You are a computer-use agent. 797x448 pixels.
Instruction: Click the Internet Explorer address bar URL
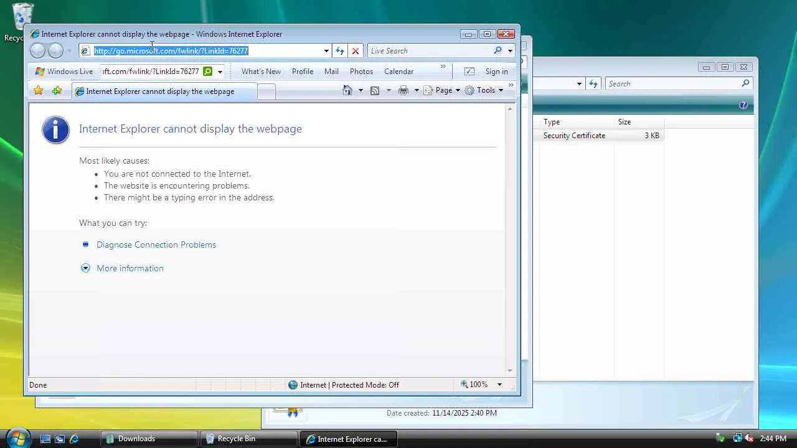(x=171, y=51)
